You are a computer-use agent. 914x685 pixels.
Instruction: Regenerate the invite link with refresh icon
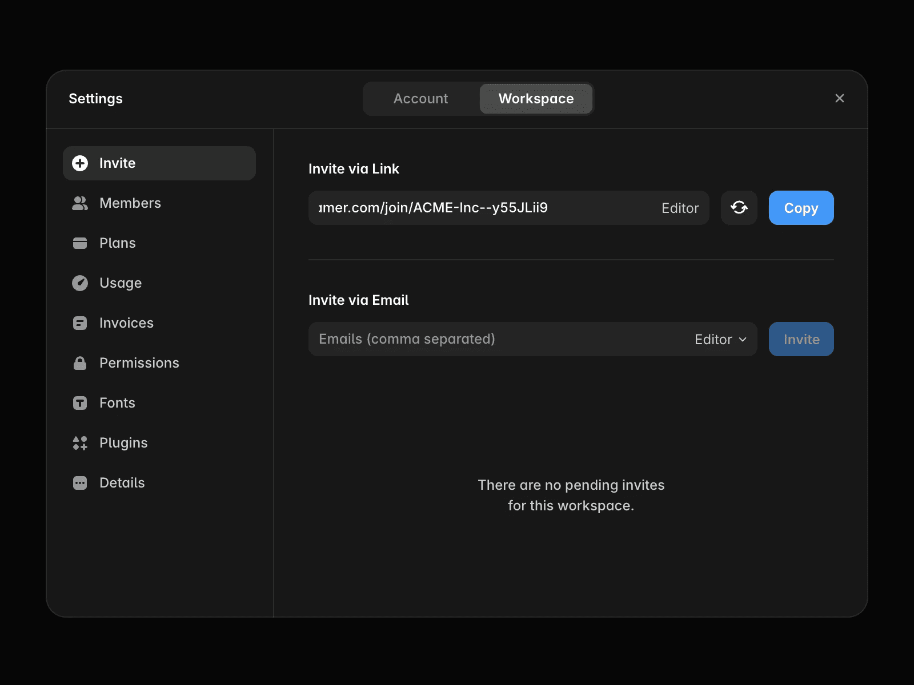(x=739, y=208)
